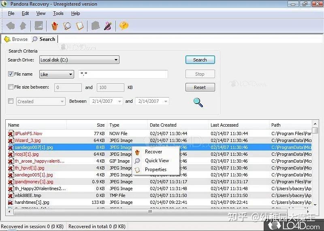324x231 pixels.
Task: Sort by the Date Created column header
Action: point(178,125)
